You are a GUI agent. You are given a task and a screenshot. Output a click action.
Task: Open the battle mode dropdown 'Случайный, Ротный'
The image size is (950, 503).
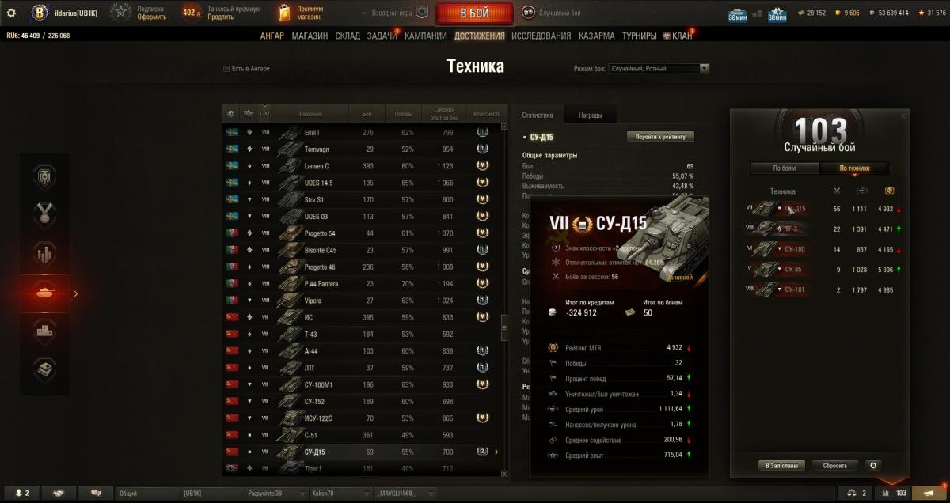pos(659,69)
